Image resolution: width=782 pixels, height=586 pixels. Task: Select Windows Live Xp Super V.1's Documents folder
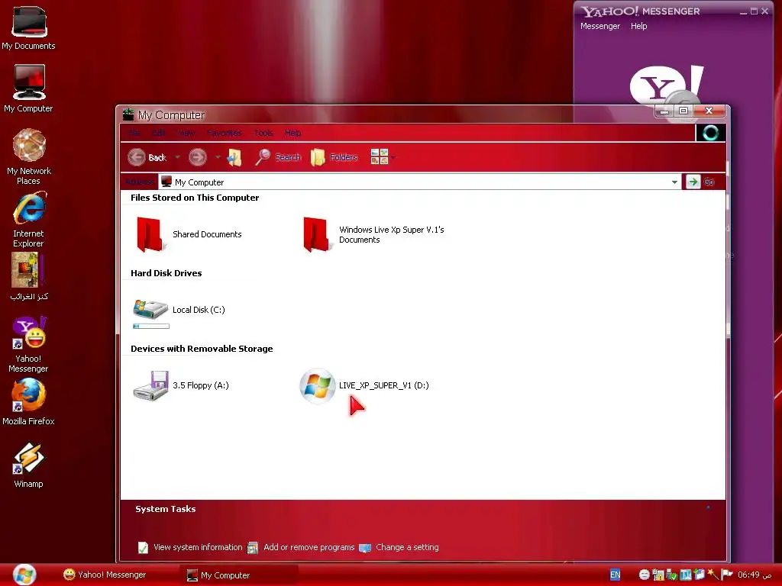[373, 234]
